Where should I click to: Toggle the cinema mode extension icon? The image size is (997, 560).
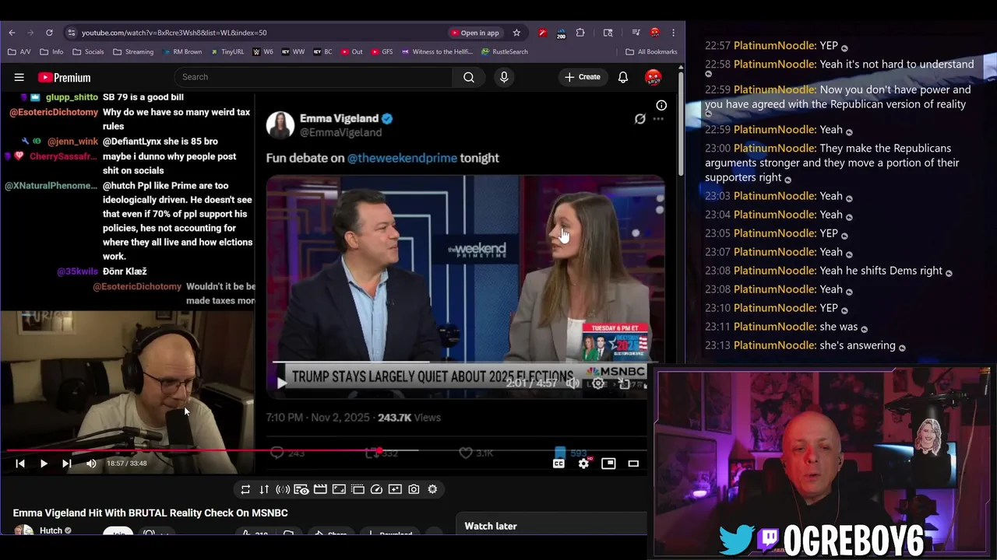[358, 489]
